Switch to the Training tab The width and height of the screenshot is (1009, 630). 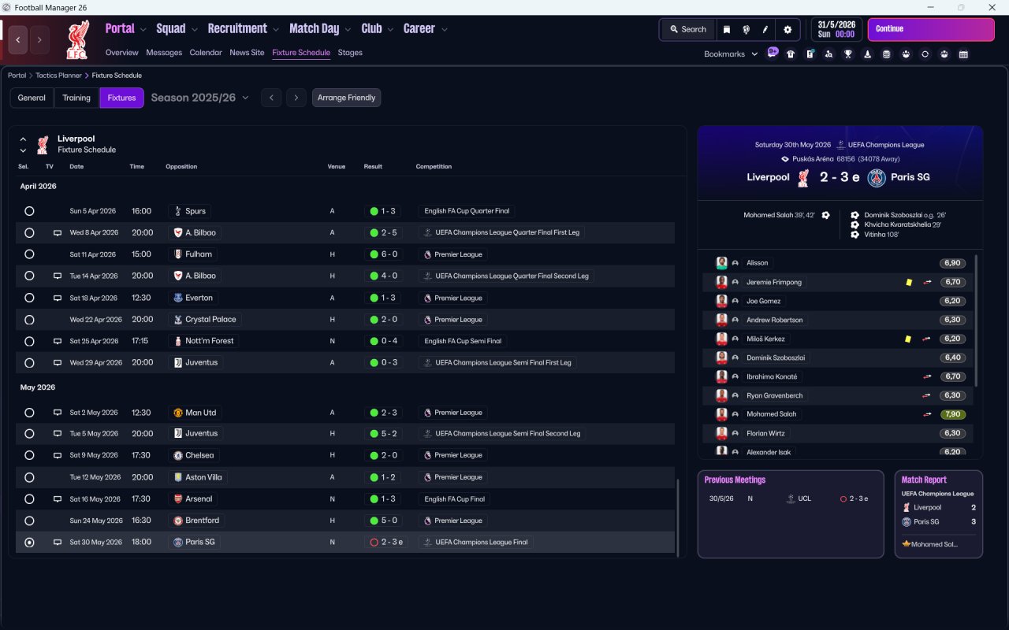click(76, 98)
